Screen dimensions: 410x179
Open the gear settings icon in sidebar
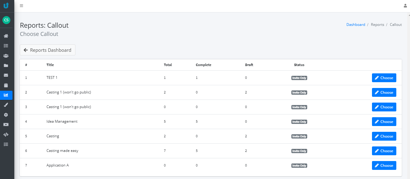pyautogui.click(x=6, y=115)
